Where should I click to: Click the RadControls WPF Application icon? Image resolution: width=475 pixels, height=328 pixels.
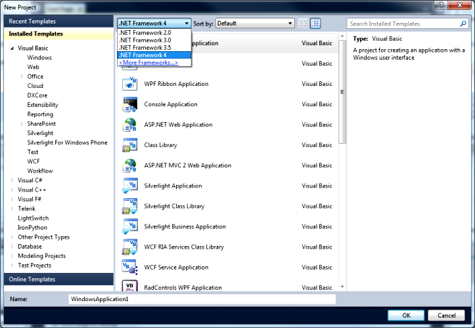[129, 285]
